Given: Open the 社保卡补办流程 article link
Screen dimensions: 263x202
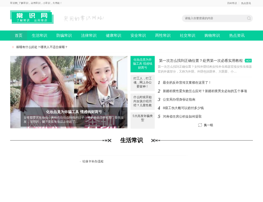Looking at the screenshot, I should click(x=93, y=162).
